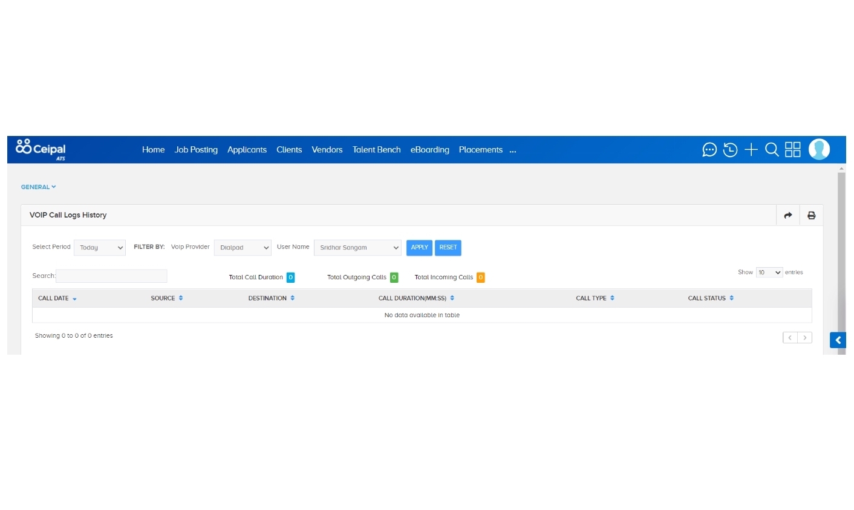The height and width of the screenshot is (510, 854).
Task: Sort by Call Duration(MM:SS) column
Action: coord(416,299)
